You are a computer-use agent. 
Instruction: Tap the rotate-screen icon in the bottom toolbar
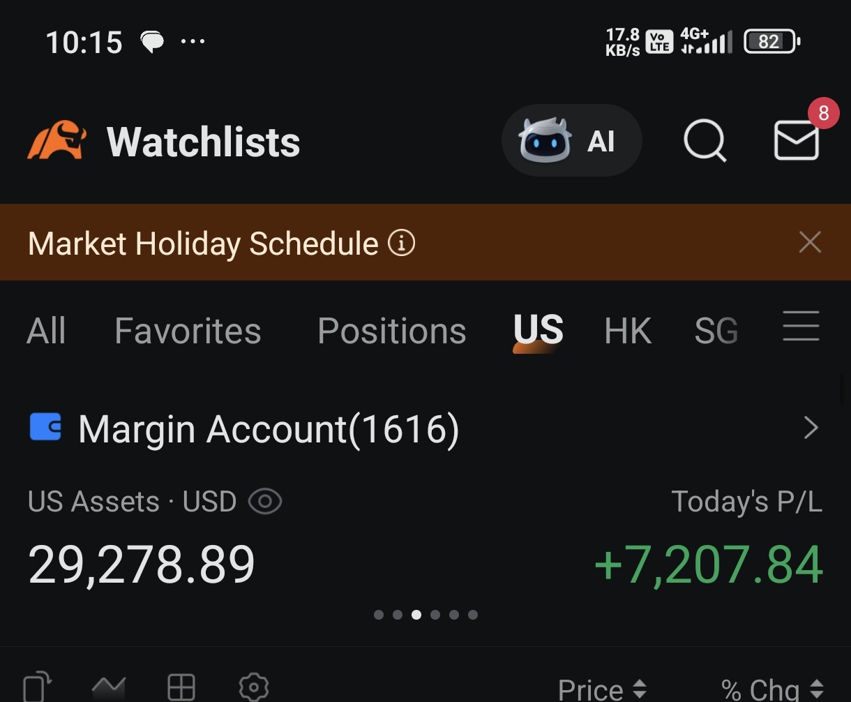click(x=38, y=687)
